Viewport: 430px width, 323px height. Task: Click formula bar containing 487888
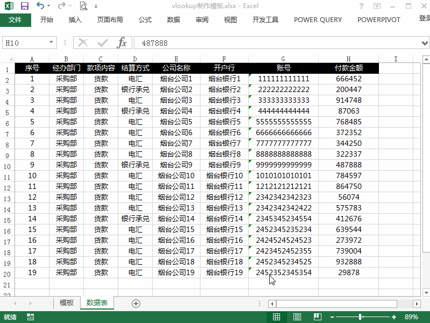tap(277, 43)
